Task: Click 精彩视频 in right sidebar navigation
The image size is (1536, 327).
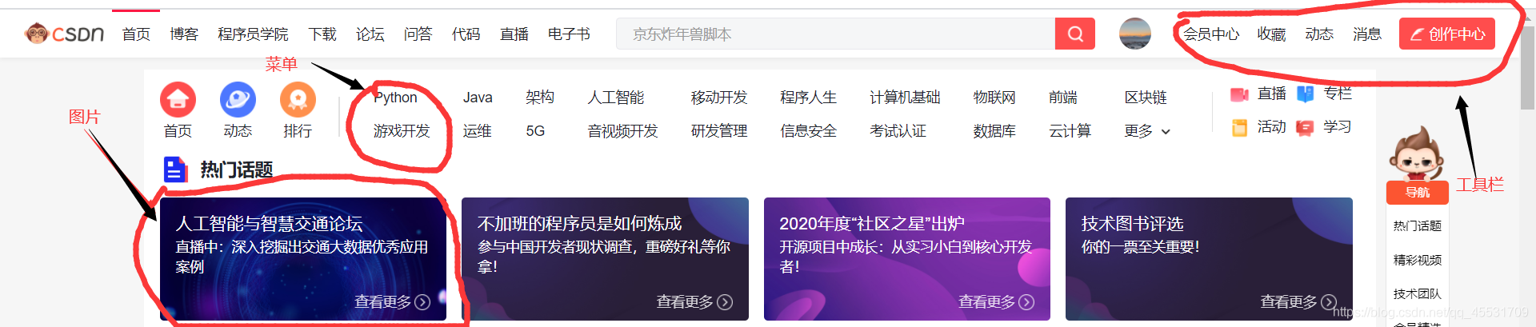Action: point(1417,260)
